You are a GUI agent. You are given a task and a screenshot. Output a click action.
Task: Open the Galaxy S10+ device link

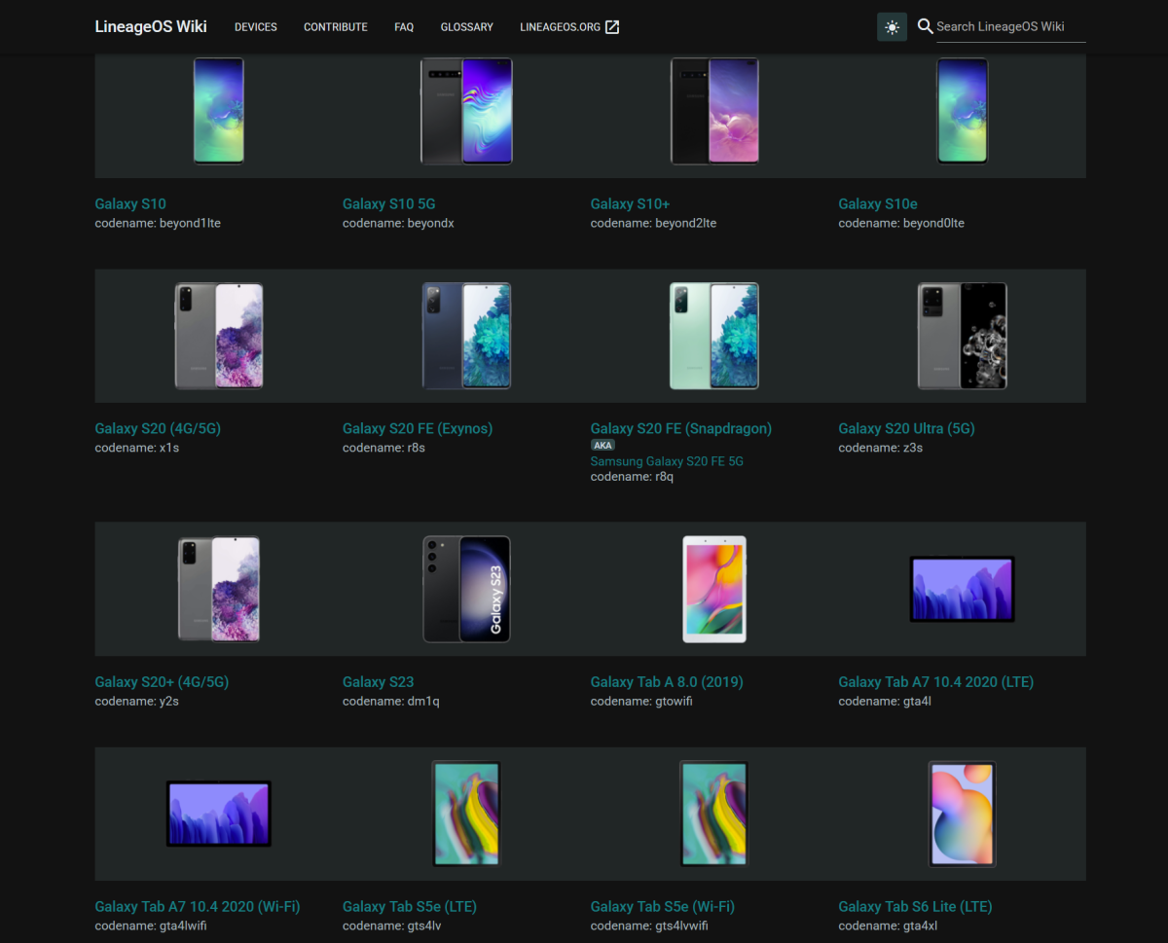pyautogui.click(x=630, y=203)
